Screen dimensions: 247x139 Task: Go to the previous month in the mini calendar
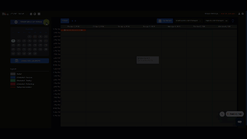click(x=12, y=29)
